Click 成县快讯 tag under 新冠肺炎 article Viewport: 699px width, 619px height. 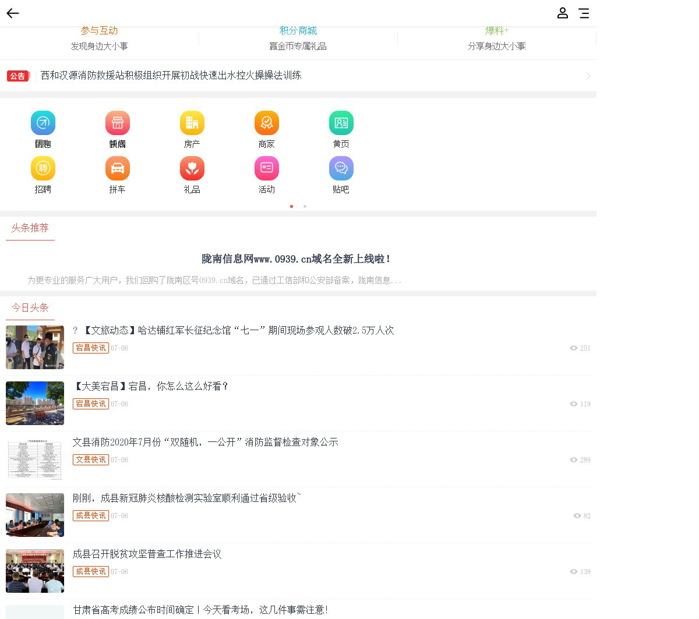pyautogui.click(x=91, y=516)
